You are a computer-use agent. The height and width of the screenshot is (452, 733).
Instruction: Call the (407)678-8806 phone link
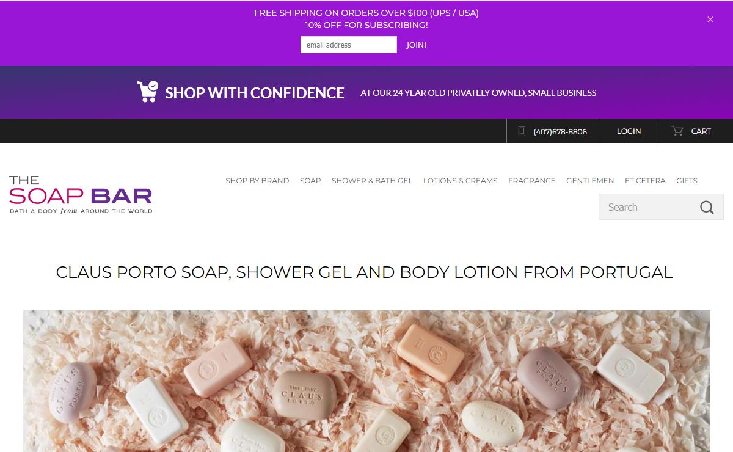coord(560,131)
